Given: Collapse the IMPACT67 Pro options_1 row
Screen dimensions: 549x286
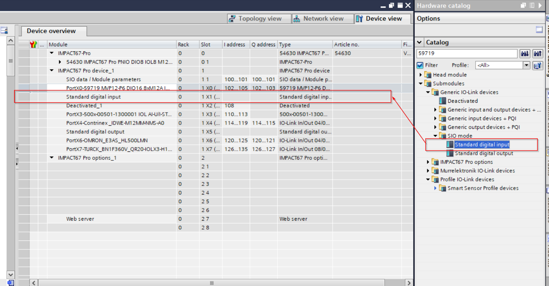Looking at the screenshot, I should click(52, 158).
